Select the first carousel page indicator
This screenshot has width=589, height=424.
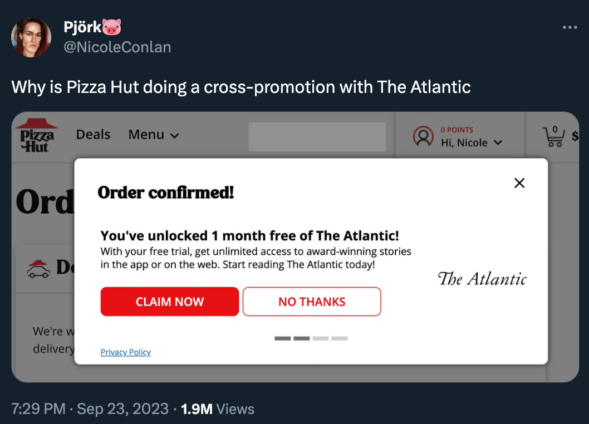pos(283,338)
